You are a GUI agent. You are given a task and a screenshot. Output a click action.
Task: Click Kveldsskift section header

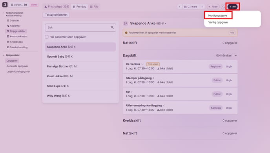[132, 120]
